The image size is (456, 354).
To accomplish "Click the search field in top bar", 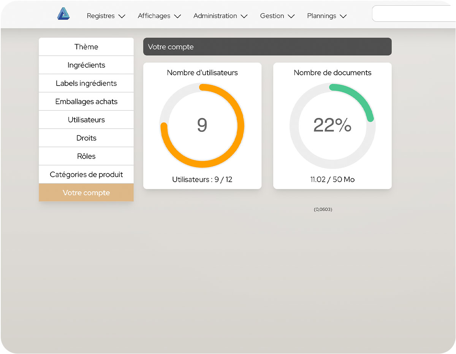I will coord(413,14).
